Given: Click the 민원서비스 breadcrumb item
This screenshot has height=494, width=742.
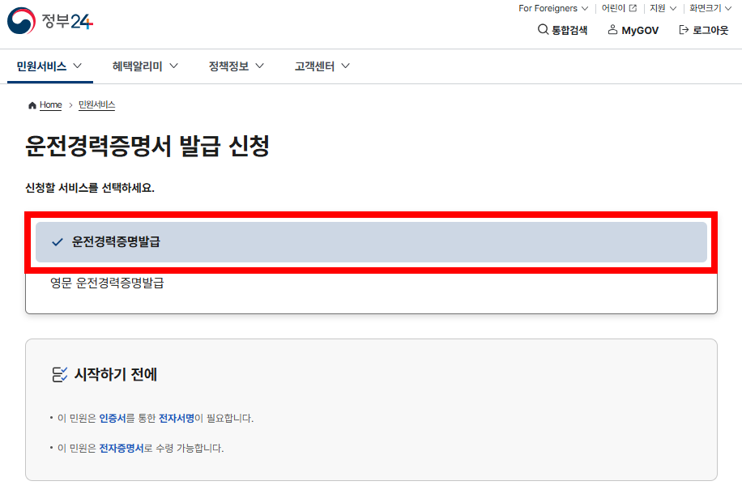Looking at the screenshot, I should [96, 104].
